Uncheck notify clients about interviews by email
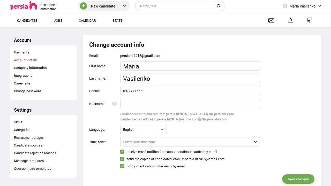This screenshot has width=331, height=186. coord(122,166)
